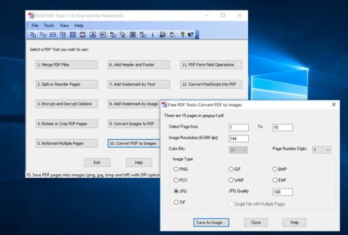This screenshot has width=348, height=235.
Task: Click the Add Watermark by Text 'A' icon
Action: [92, 35]
